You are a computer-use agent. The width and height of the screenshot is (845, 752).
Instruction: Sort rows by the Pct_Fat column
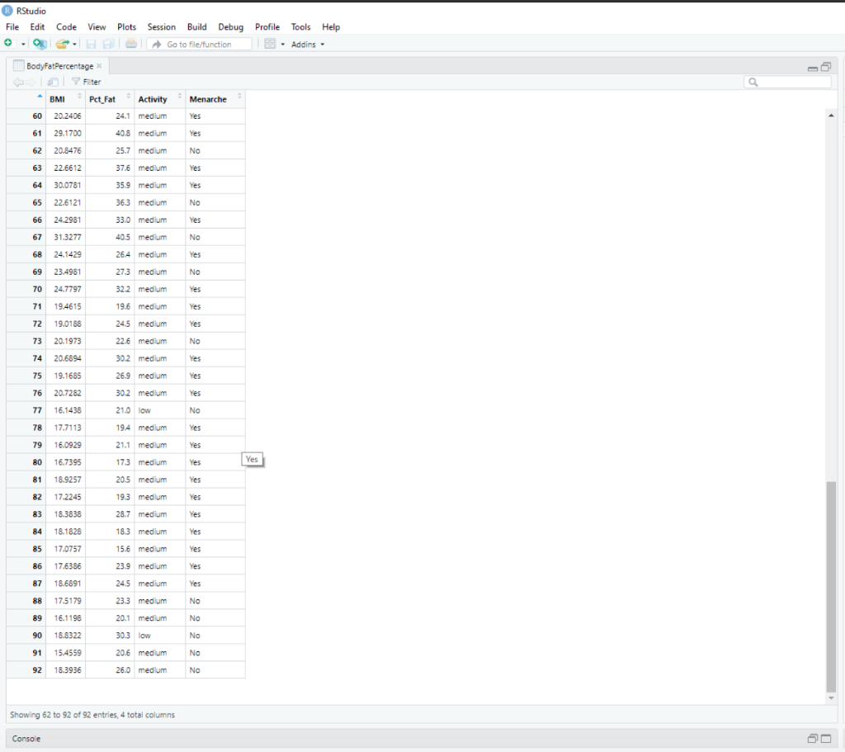click(104, 97)
